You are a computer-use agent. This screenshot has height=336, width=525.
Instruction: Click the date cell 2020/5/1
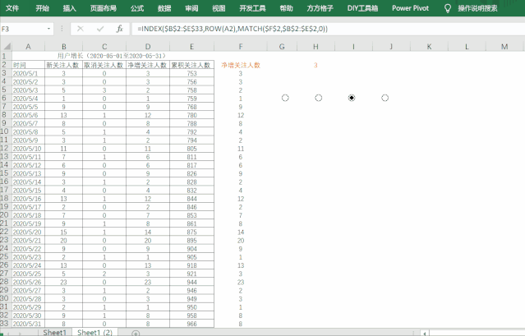[x=28, y=73]
